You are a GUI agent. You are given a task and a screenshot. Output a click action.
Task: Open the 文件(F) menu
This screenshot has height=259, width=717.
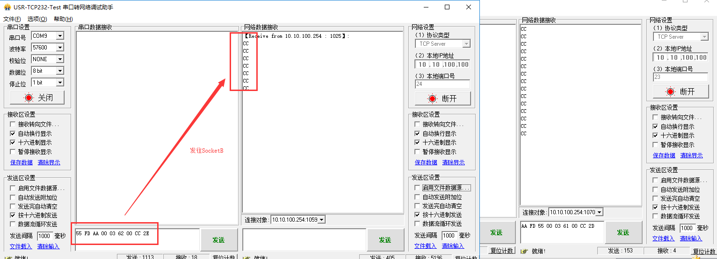pyautogui.click(x=12, y=19)
